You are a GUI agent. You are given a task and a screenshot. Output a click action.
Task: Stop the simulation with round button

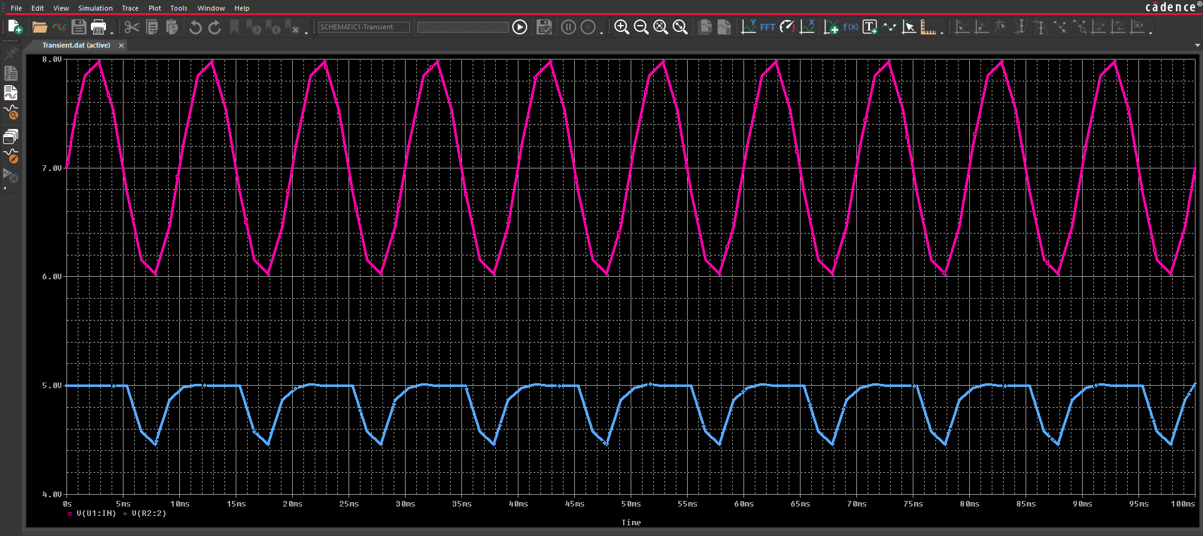pos(588,27)
